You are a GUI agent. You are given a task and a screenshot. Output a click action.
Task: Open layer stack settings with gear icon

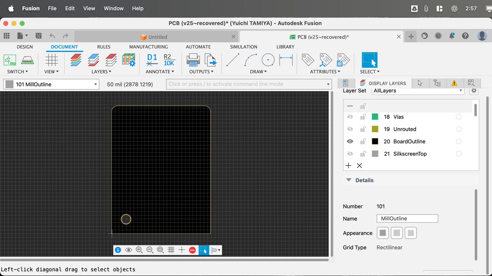(129, 60)
